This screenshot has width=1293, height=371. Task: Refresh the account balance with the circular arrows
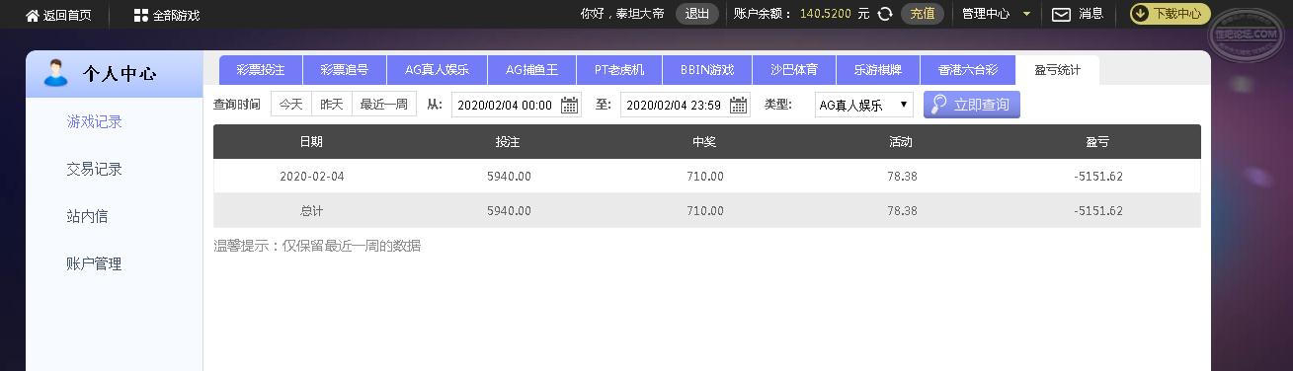885,14
